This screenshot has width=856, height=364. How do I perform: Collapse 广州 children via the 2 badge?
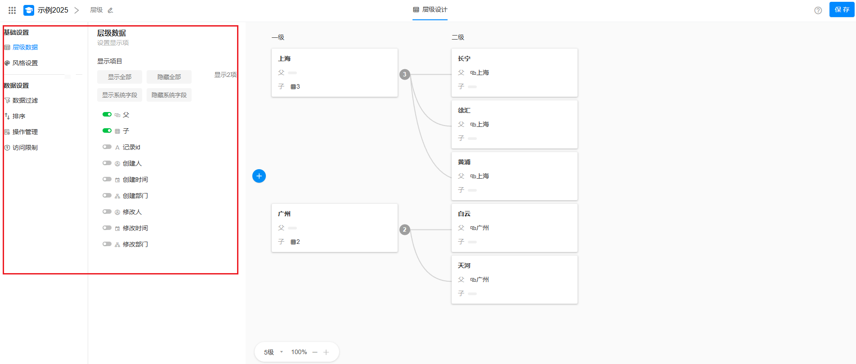tap(405, 229)
